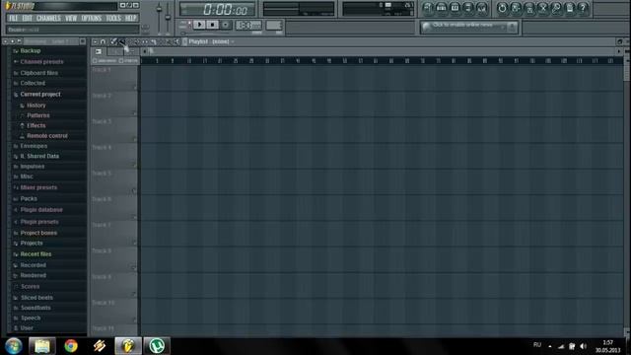631x355 pixels.
Task: Toggle the Track 6 mute switch
Action: (x=134, y=216)
